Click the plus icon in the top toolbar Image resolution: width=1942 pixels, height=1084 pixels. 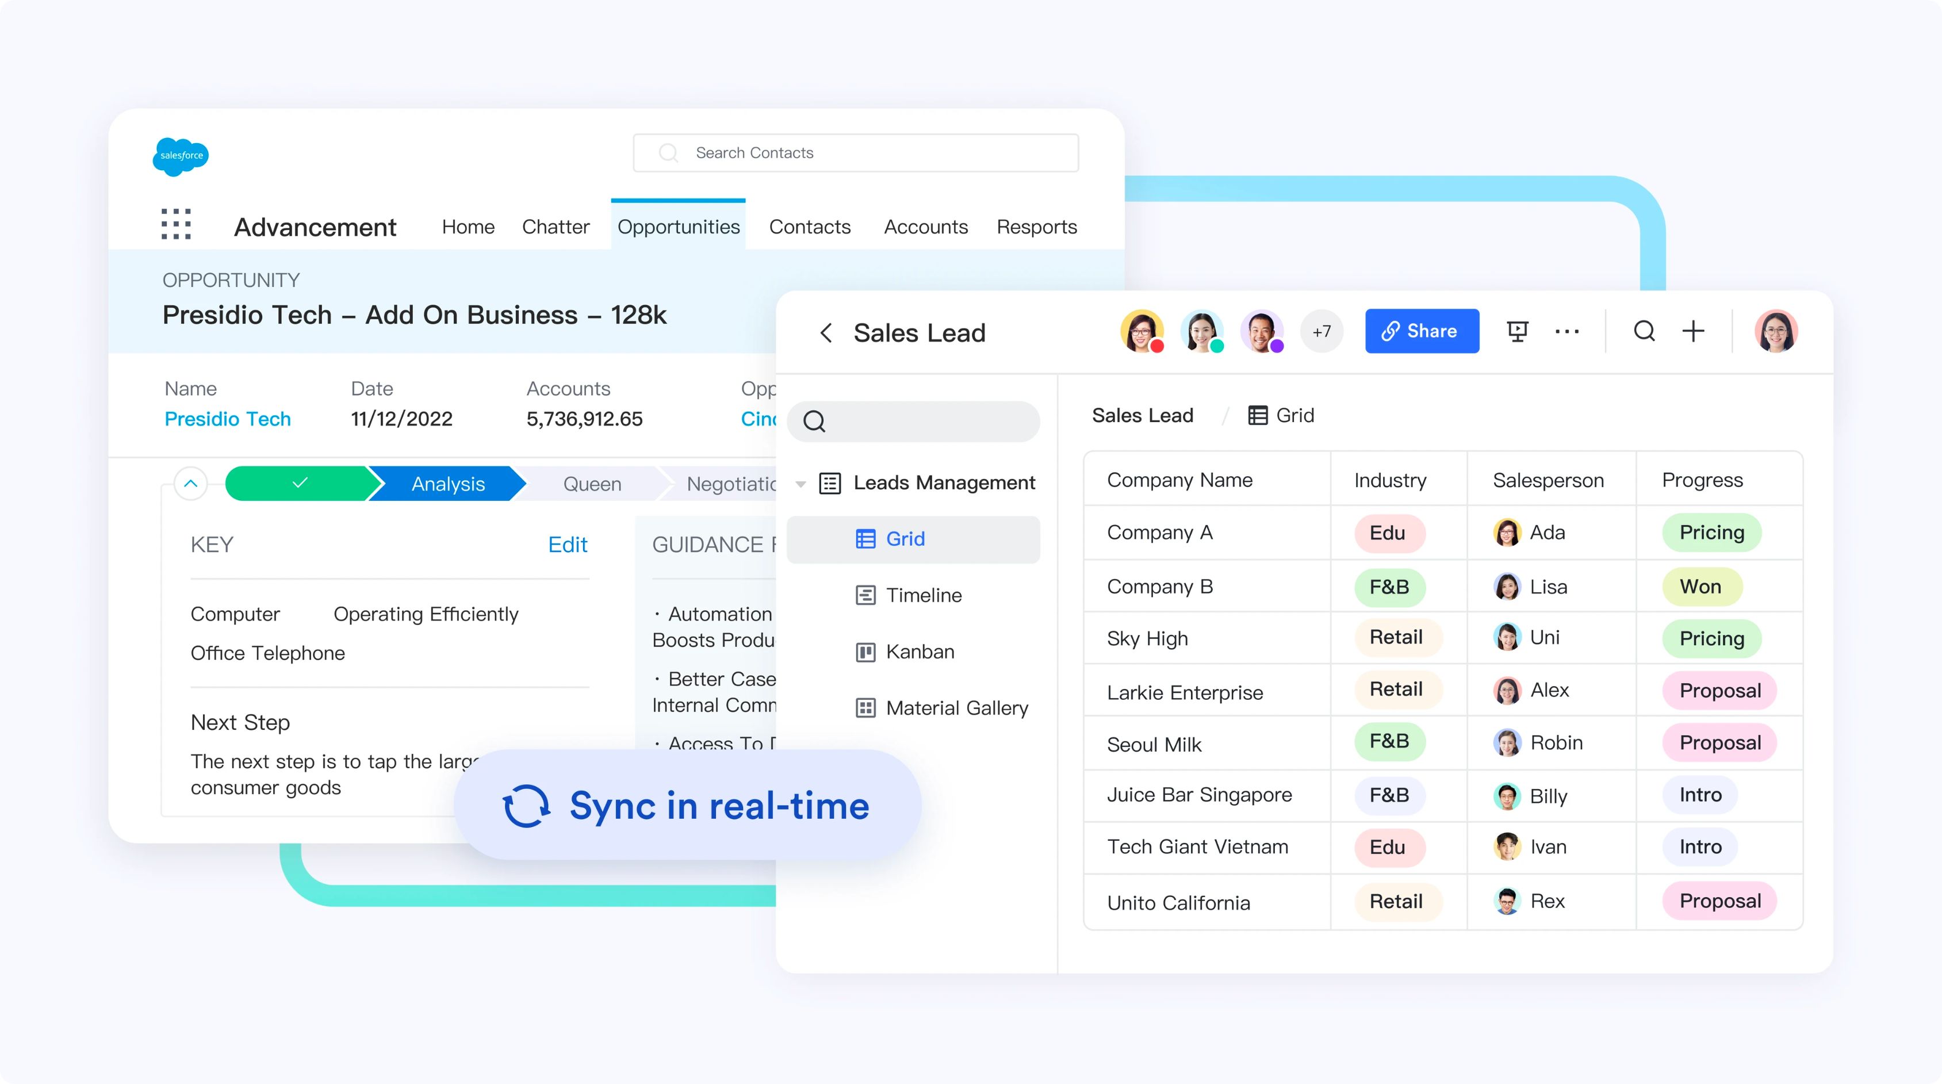pyautogui.click(x=1693, y=331)
